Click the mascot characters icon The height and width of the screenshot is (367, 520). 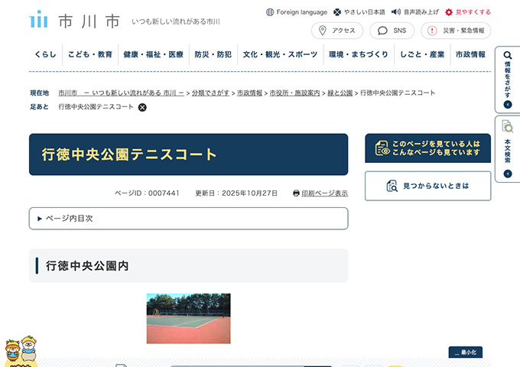pos(21,351)
